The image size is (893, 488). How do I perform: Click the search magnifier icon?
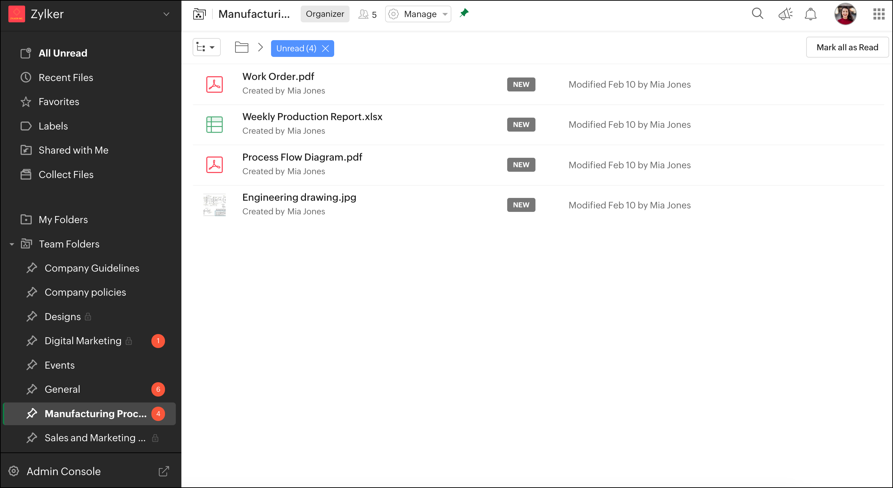[757, 14]
